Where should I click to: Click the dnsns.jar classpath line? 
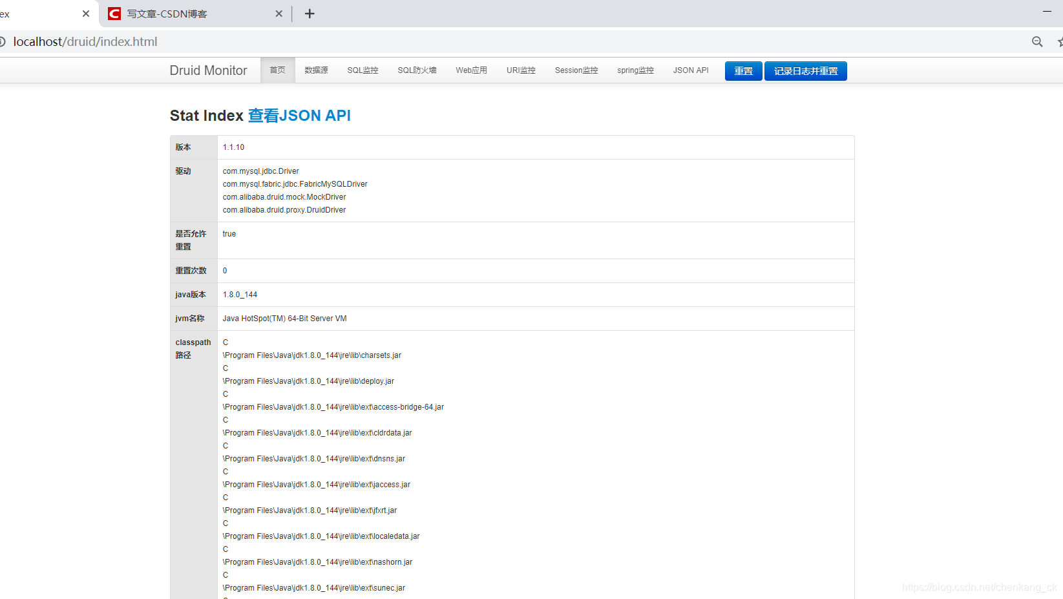coord(314,459)
